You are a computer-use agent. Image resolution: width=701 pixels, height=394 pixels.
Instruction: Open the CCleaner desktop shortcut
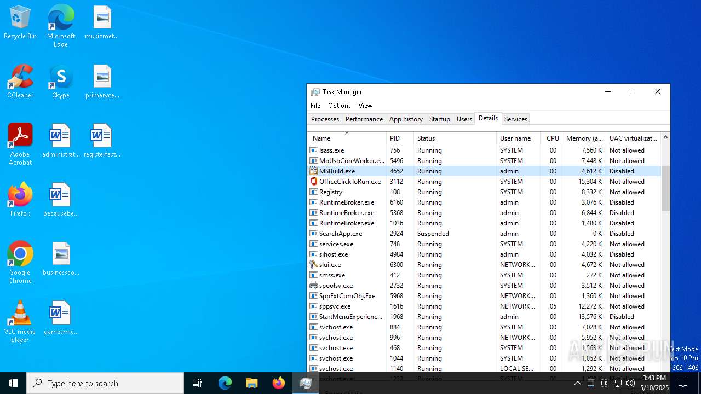tap(20, 82)
